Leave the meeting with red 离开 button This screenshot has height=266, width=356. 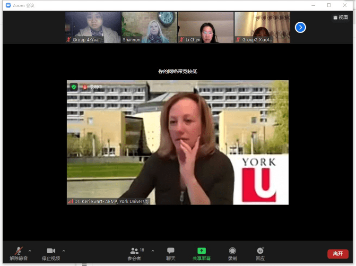pyautogui.click(x=338, y=254)
